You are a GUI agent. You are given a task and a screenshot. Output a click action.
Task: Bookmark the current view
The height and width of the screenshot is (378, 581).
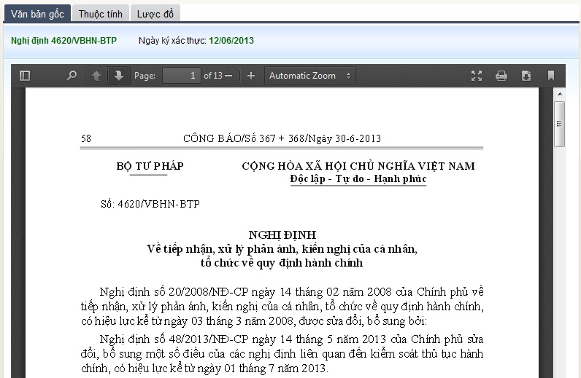[551, 76]
